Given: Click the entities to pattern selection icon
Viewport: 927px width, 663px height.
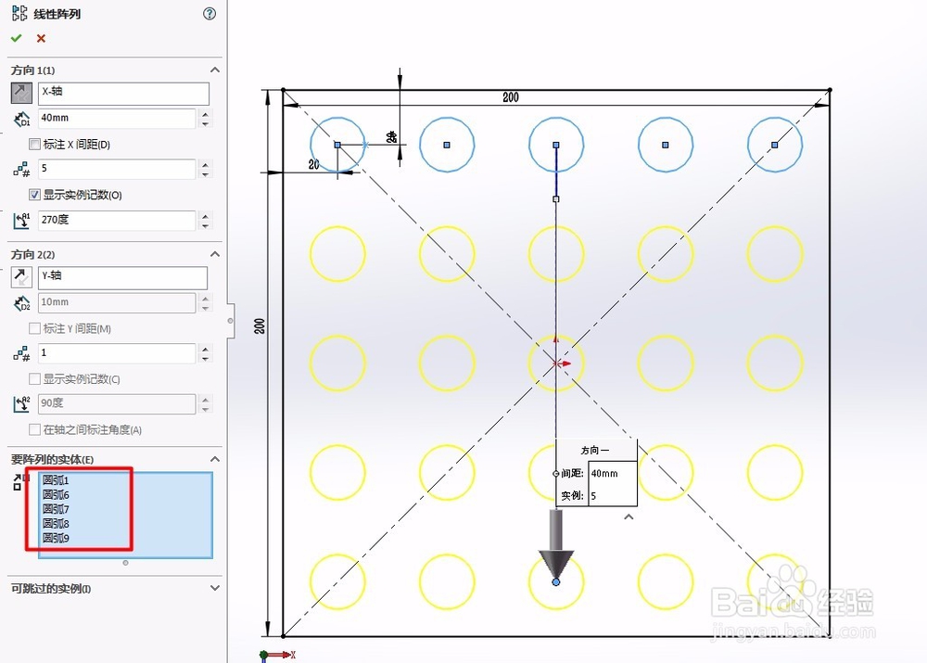Looking at the screenshot, I should pos(21,482).
